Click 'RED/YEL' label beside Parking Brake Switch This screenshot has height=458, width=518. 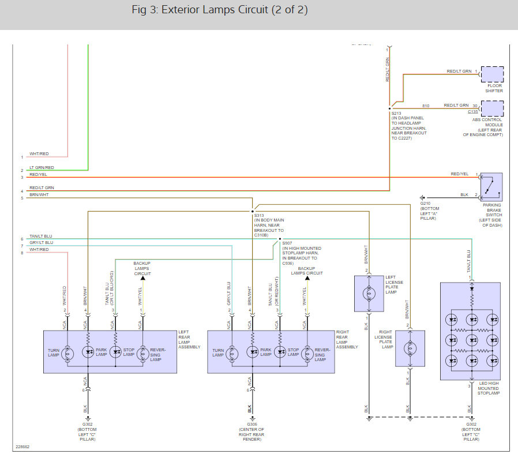pos(460,174)
